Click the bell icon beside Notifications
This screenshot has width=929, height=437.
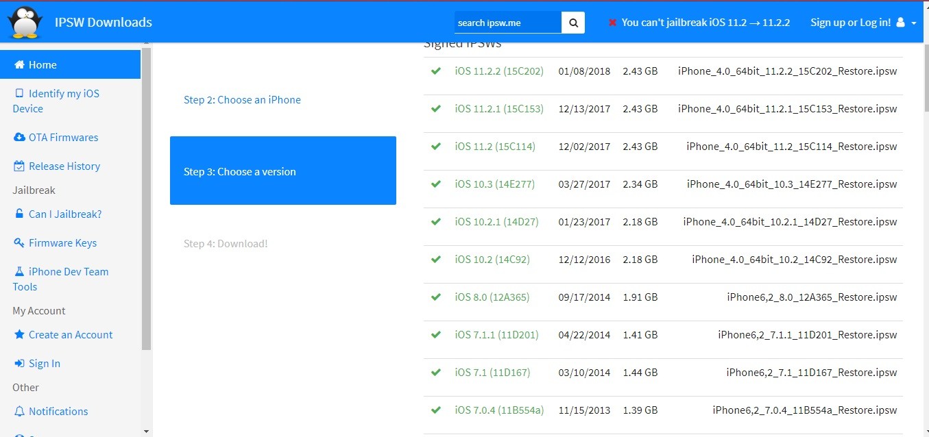point(19,411)
